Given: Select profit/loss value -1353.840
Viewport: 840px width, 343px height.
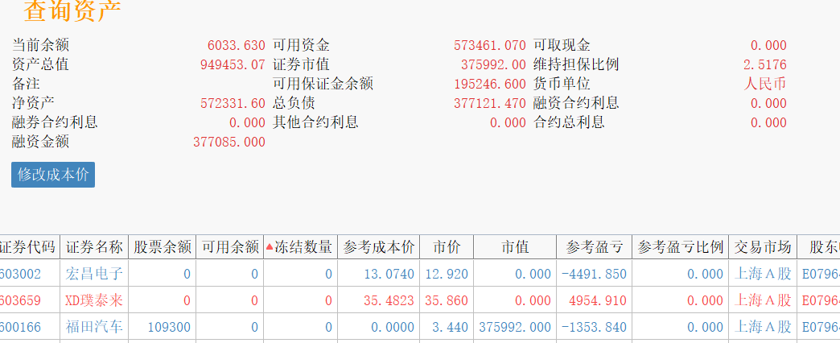Looking at the screenshot, I should tap(594, 326).
